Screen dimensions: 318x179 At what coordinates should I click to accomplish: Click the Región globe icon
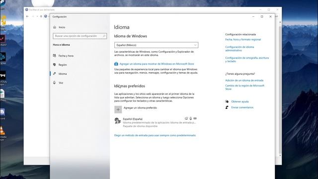(54, 65)
